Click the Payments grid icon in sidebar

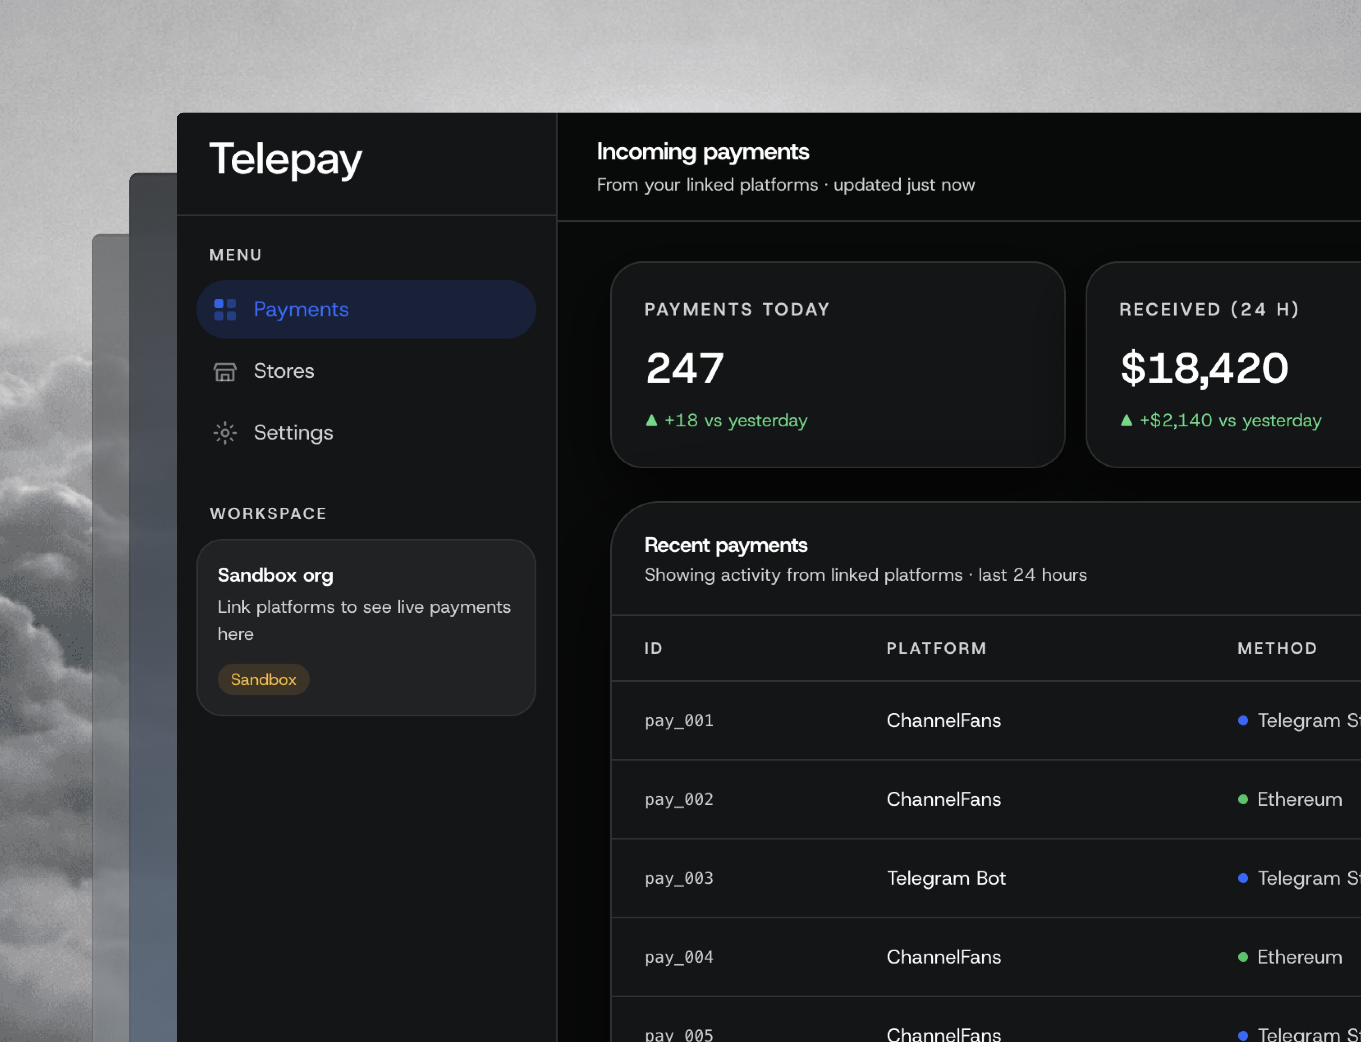click(x=224, y=310)
